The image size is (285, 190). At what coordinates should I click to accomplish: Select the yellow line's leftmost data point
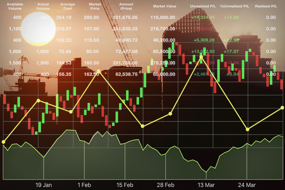click(x=4, y=142)
